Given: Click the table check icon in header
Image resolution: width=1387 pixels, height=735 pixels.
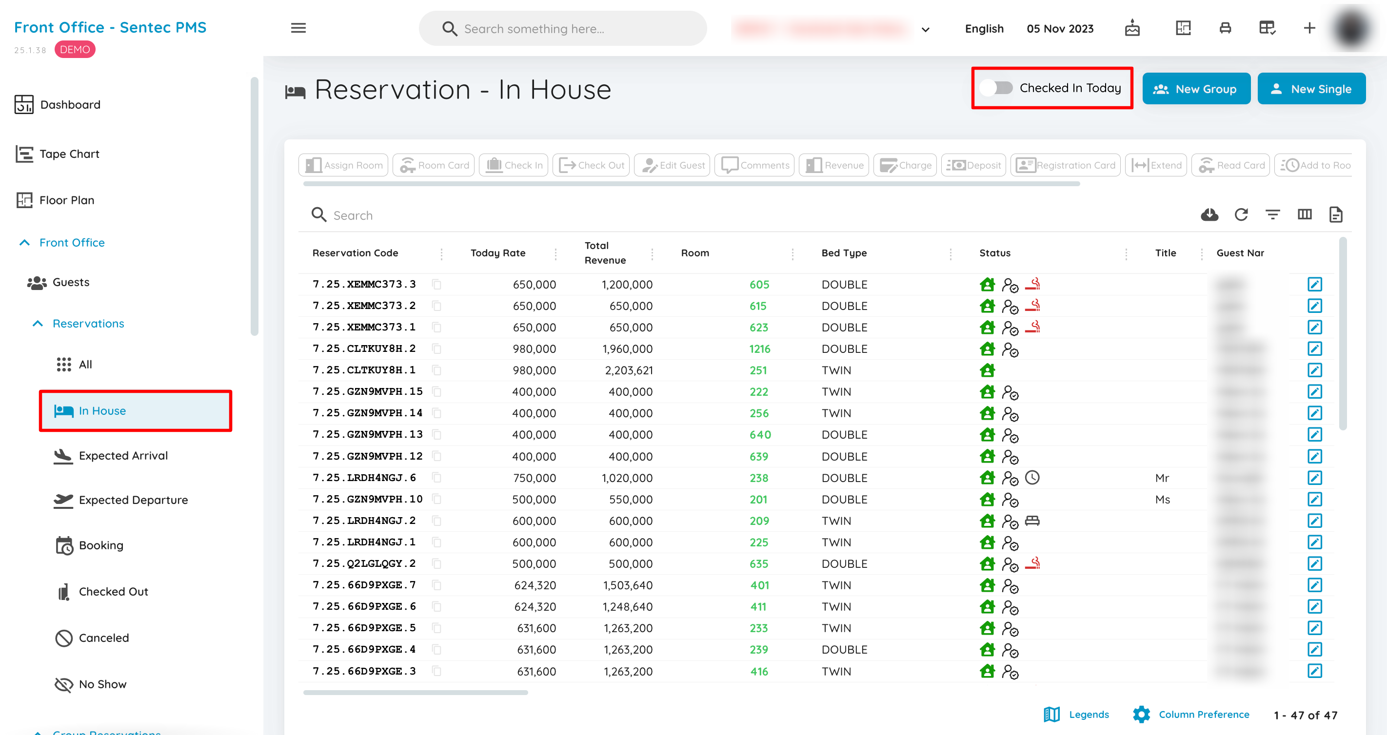Looking at the screenshot, I should pos(1267,28).
